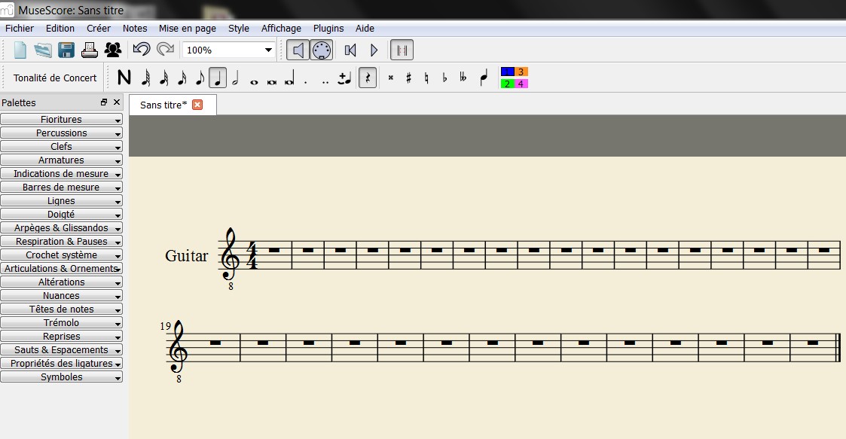Click the Tonalité de Concert button
This screenshot has width=846, height=439.
click(55, 78)
